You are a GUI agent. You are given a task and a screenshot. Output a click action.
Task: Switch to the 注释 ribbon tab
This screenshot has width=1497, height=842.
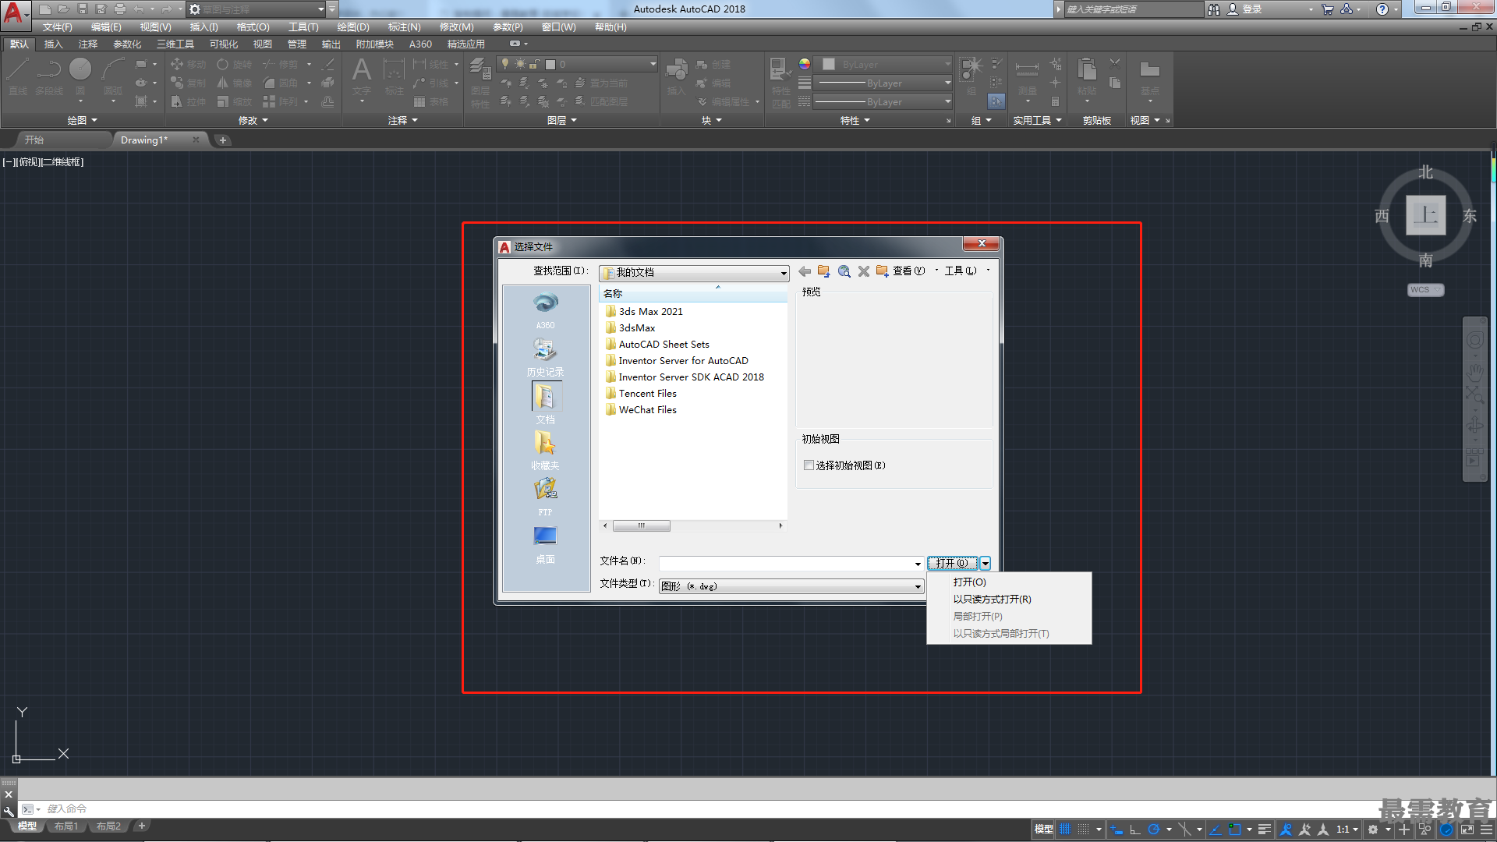pyautogui.click(x=88, y=44)
